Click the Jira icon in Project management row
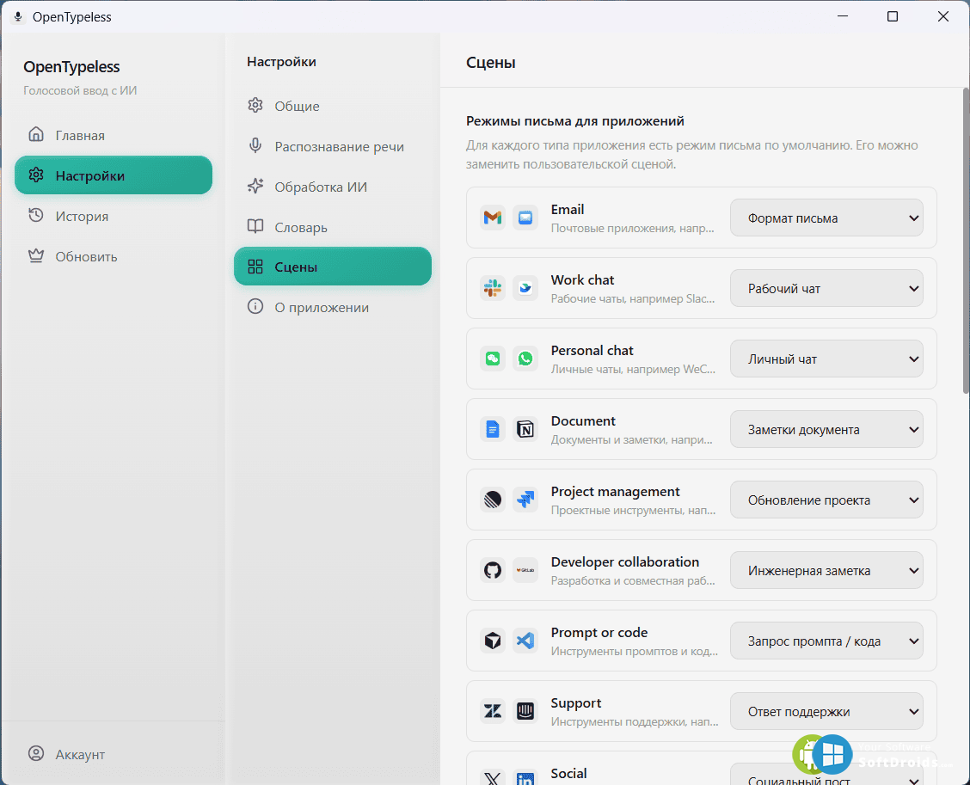This screenshot has height=785, width=970. pos(525,500)
